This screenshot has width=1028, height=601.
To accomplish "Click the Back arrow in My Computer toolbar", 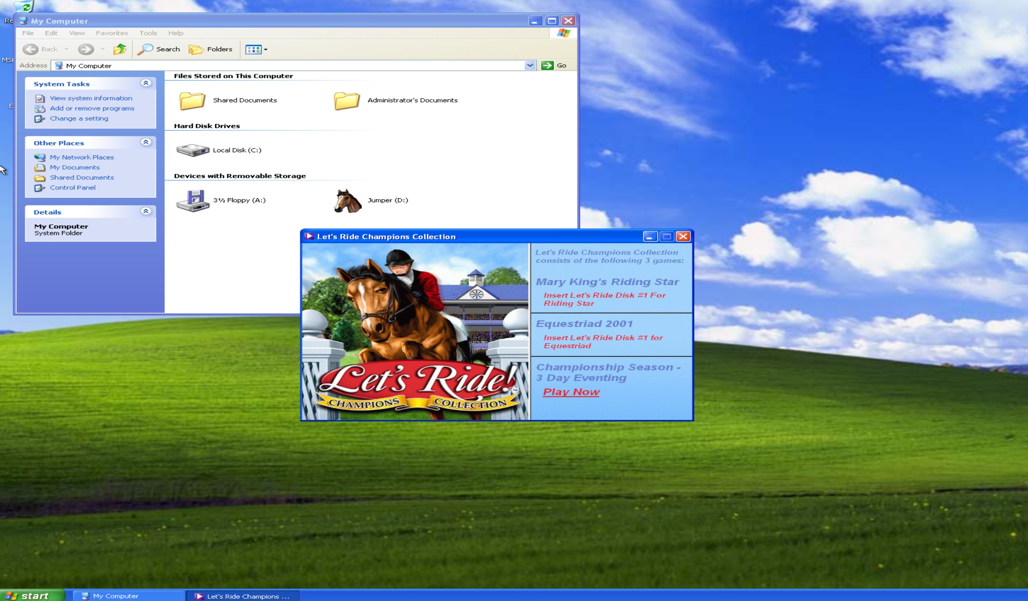I will coord(31,49).
